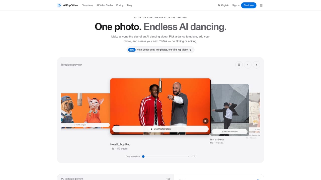
Task: Unmute the Hotel Lobby Rap video
Action: (x=206, y=121)
